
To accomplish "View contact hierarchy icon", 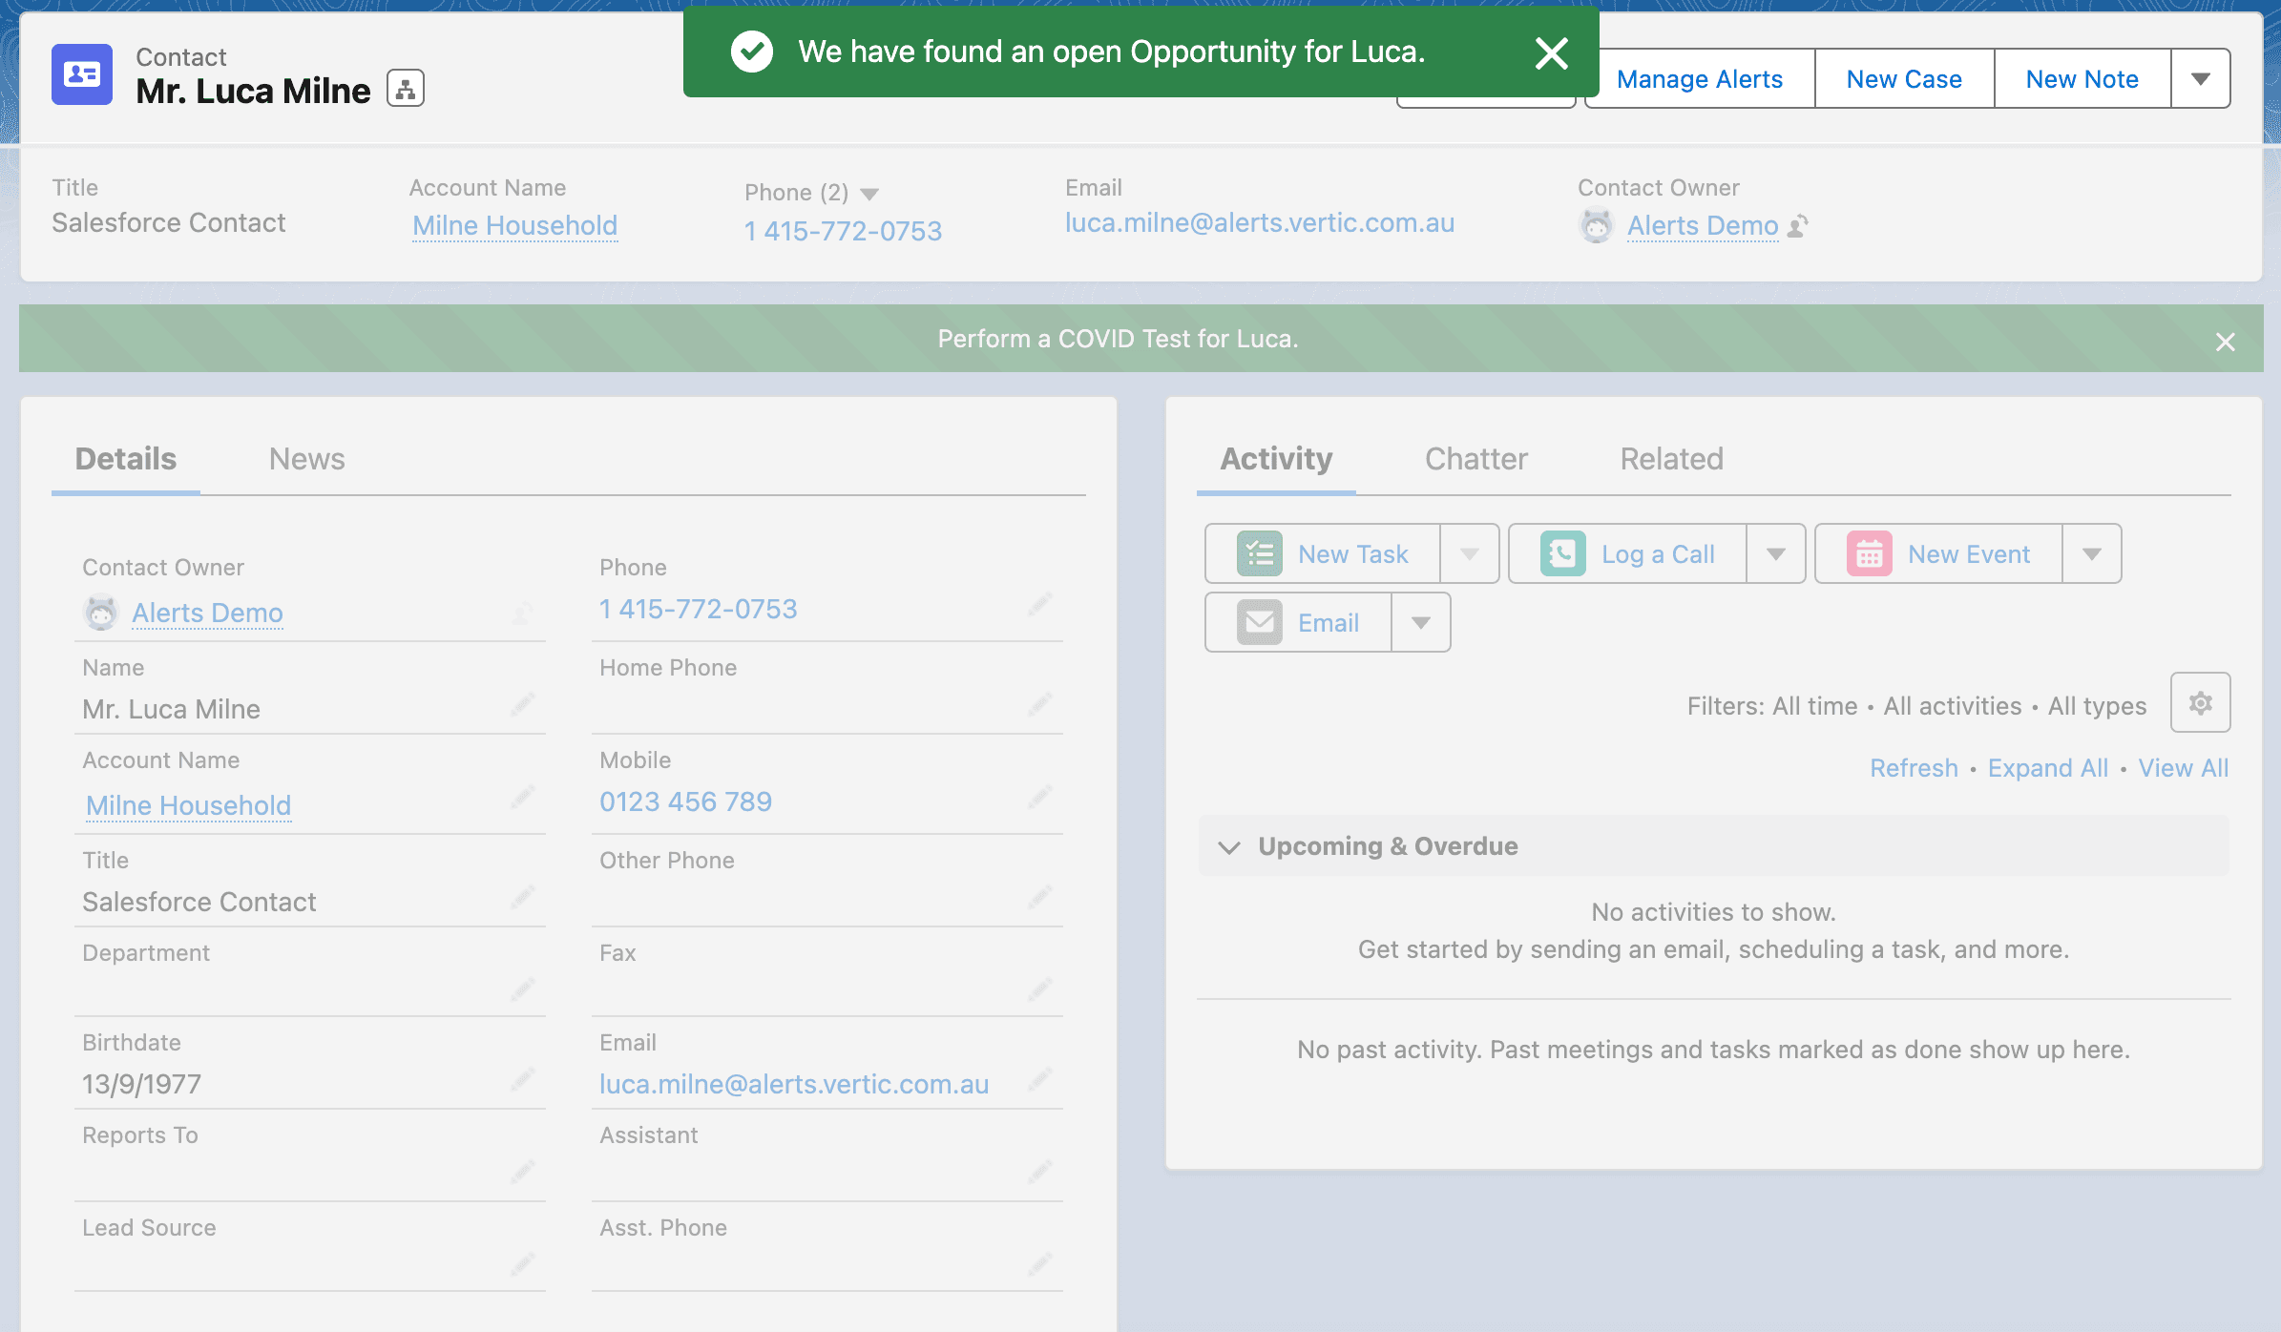I will pyautogui.click(x=406, y=89).
